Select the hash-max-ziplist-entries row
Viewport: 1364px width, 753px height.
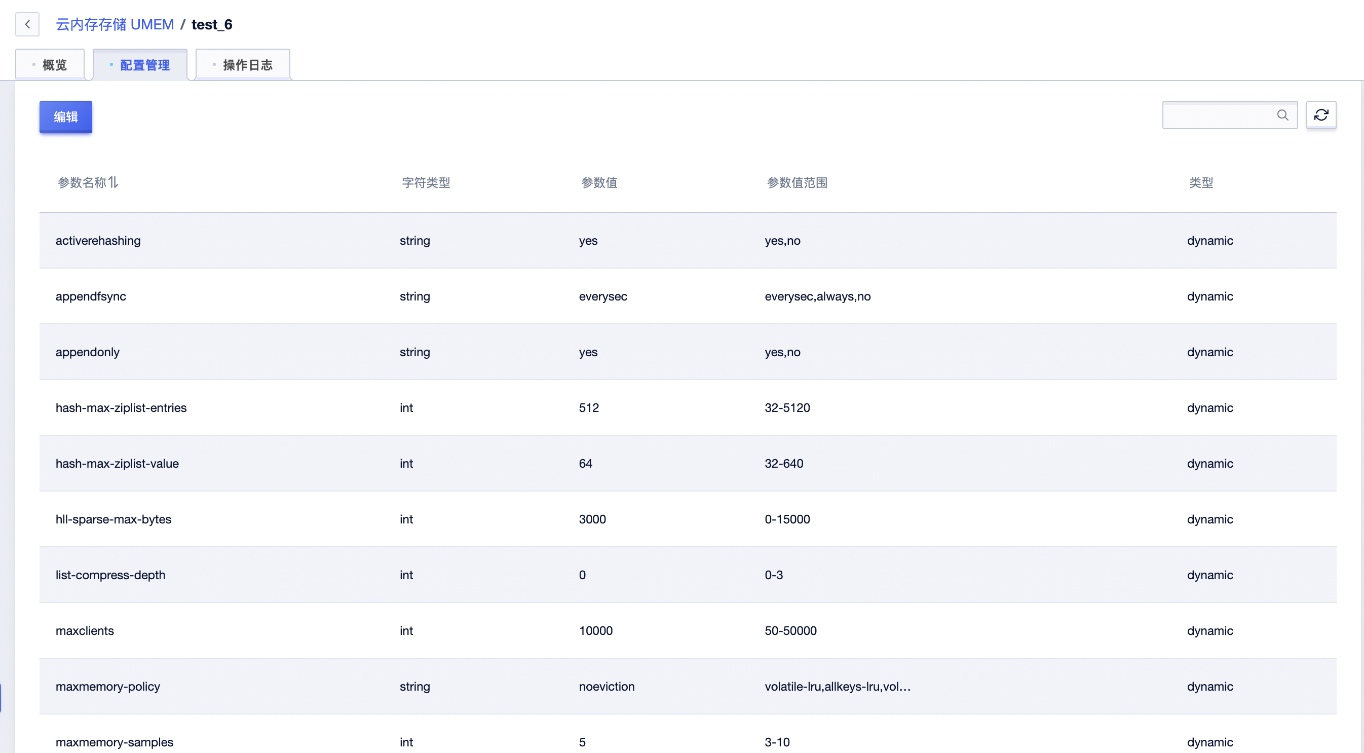pyautogui.click(x=121, y=408)
